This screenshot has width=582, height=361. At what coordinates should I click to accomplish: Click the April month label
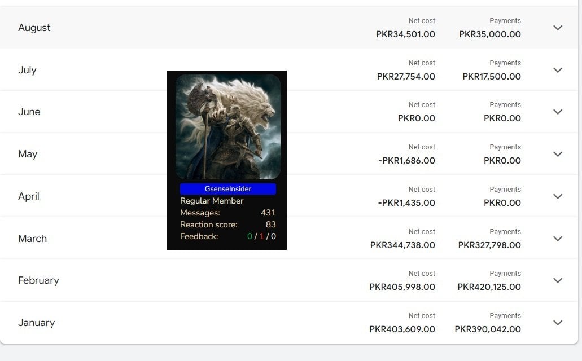pyautogui.click(x=29, y=196)
